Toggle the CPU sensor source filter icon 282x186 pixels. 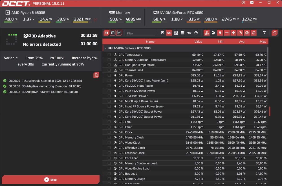[162, 33]
